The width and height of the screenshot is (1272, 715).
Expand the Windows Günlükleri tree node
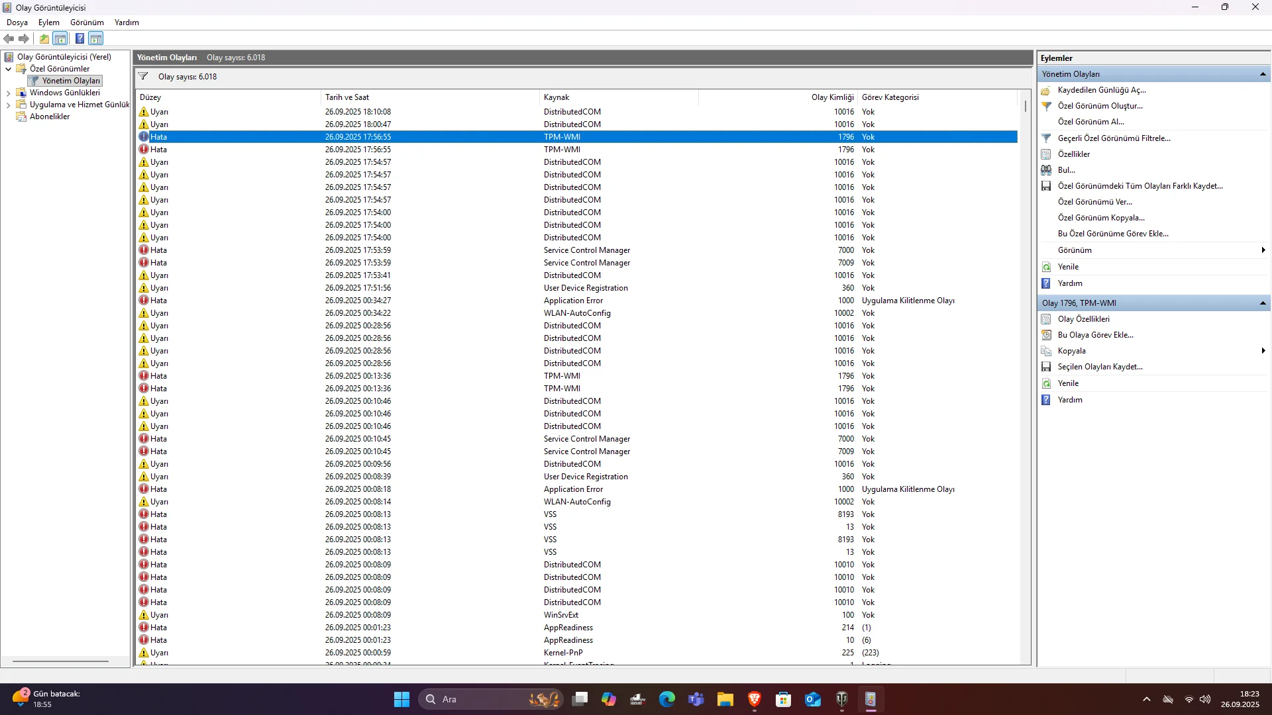pos(8,93)
